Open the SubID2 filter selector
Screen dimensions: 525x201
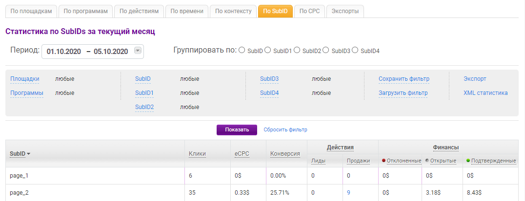pyautogui.click(x=144, y=107)
